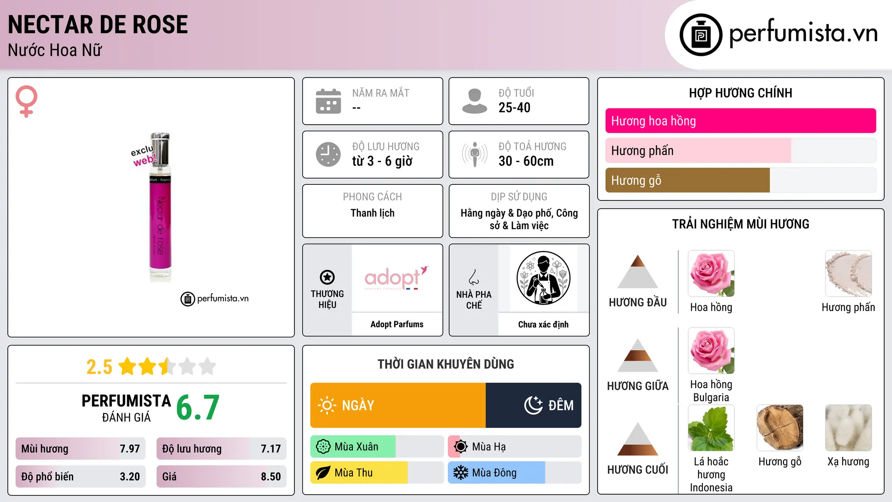Open the perfumista.vn site name in header
The width and height of the screenshot is (892, 502).
coord(804,33)
